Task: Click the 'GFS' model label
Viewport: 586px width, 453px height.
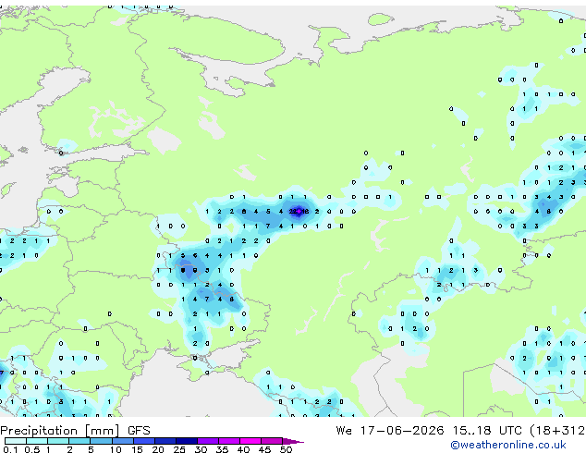Action: 139,431
